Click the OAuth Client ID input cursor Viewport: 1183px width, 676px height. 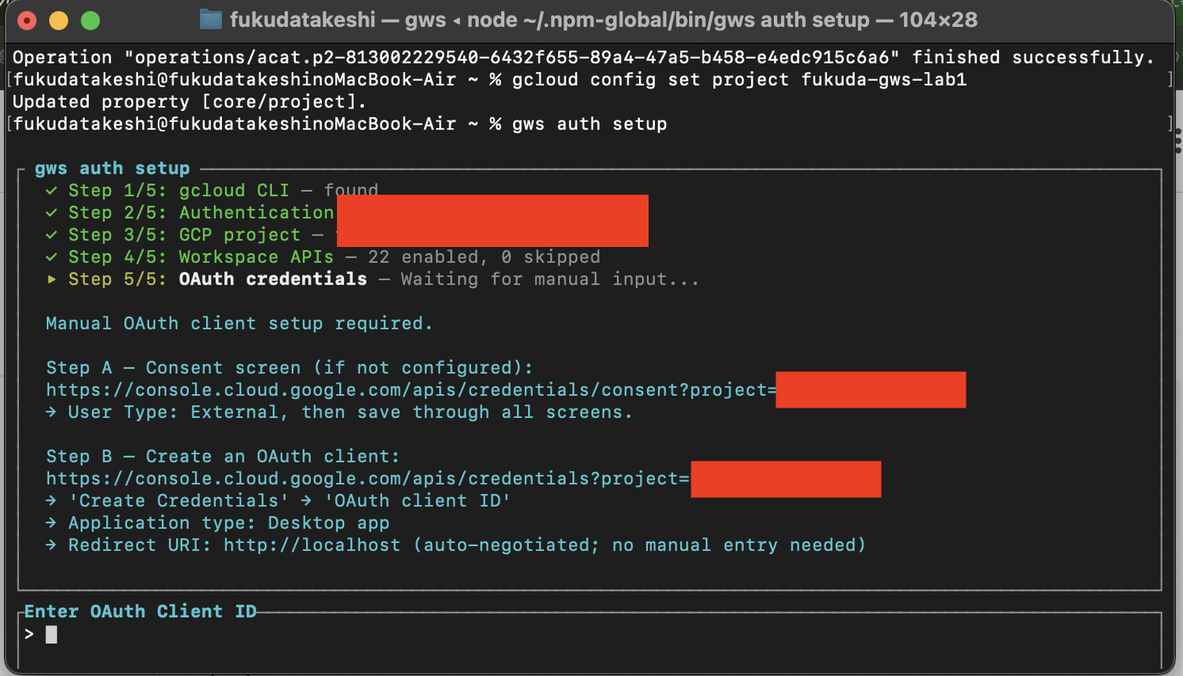pos(51,634)
